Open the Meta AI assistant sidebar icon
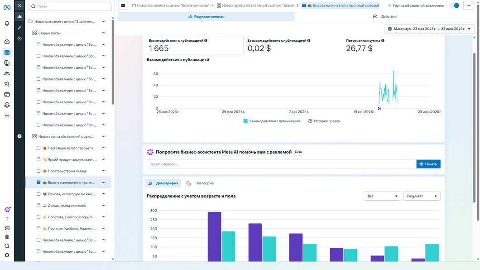The height and width of the screenshot is (270, 480). pos(7,210)
